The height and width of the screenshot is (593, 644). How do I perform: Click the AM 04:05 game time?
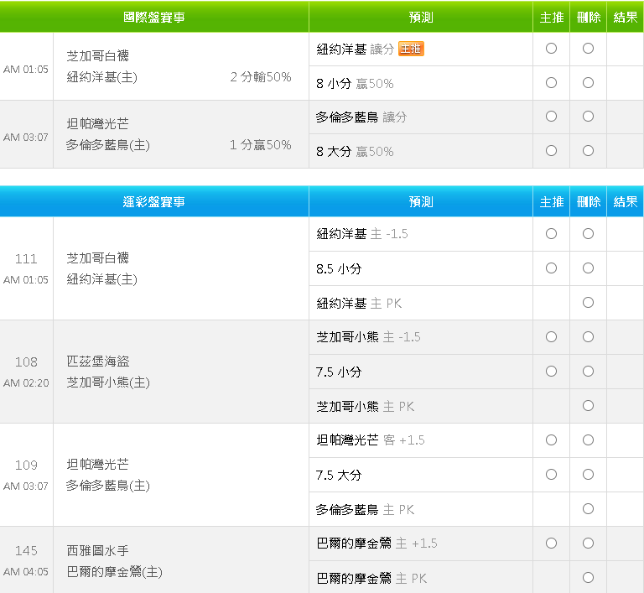(x=26, y=572)
